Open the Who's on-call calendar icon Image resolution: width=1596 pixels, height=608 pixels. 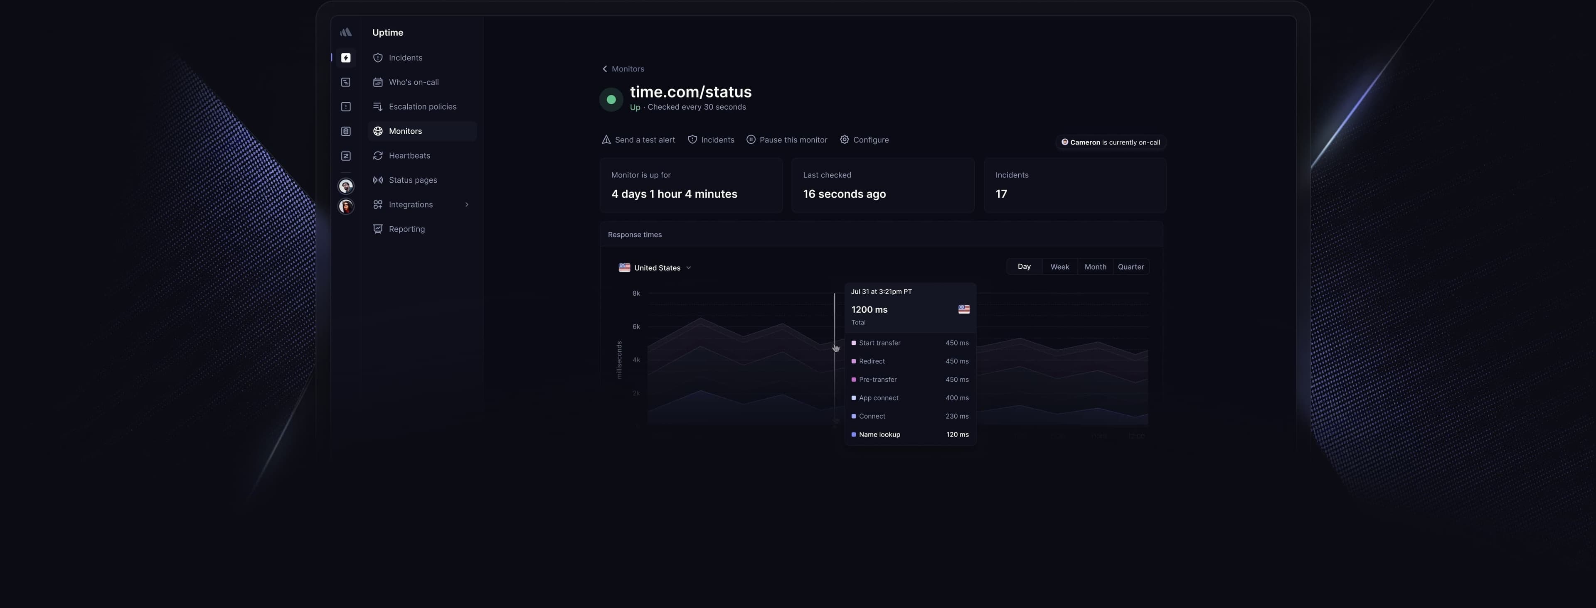(378, 82)
